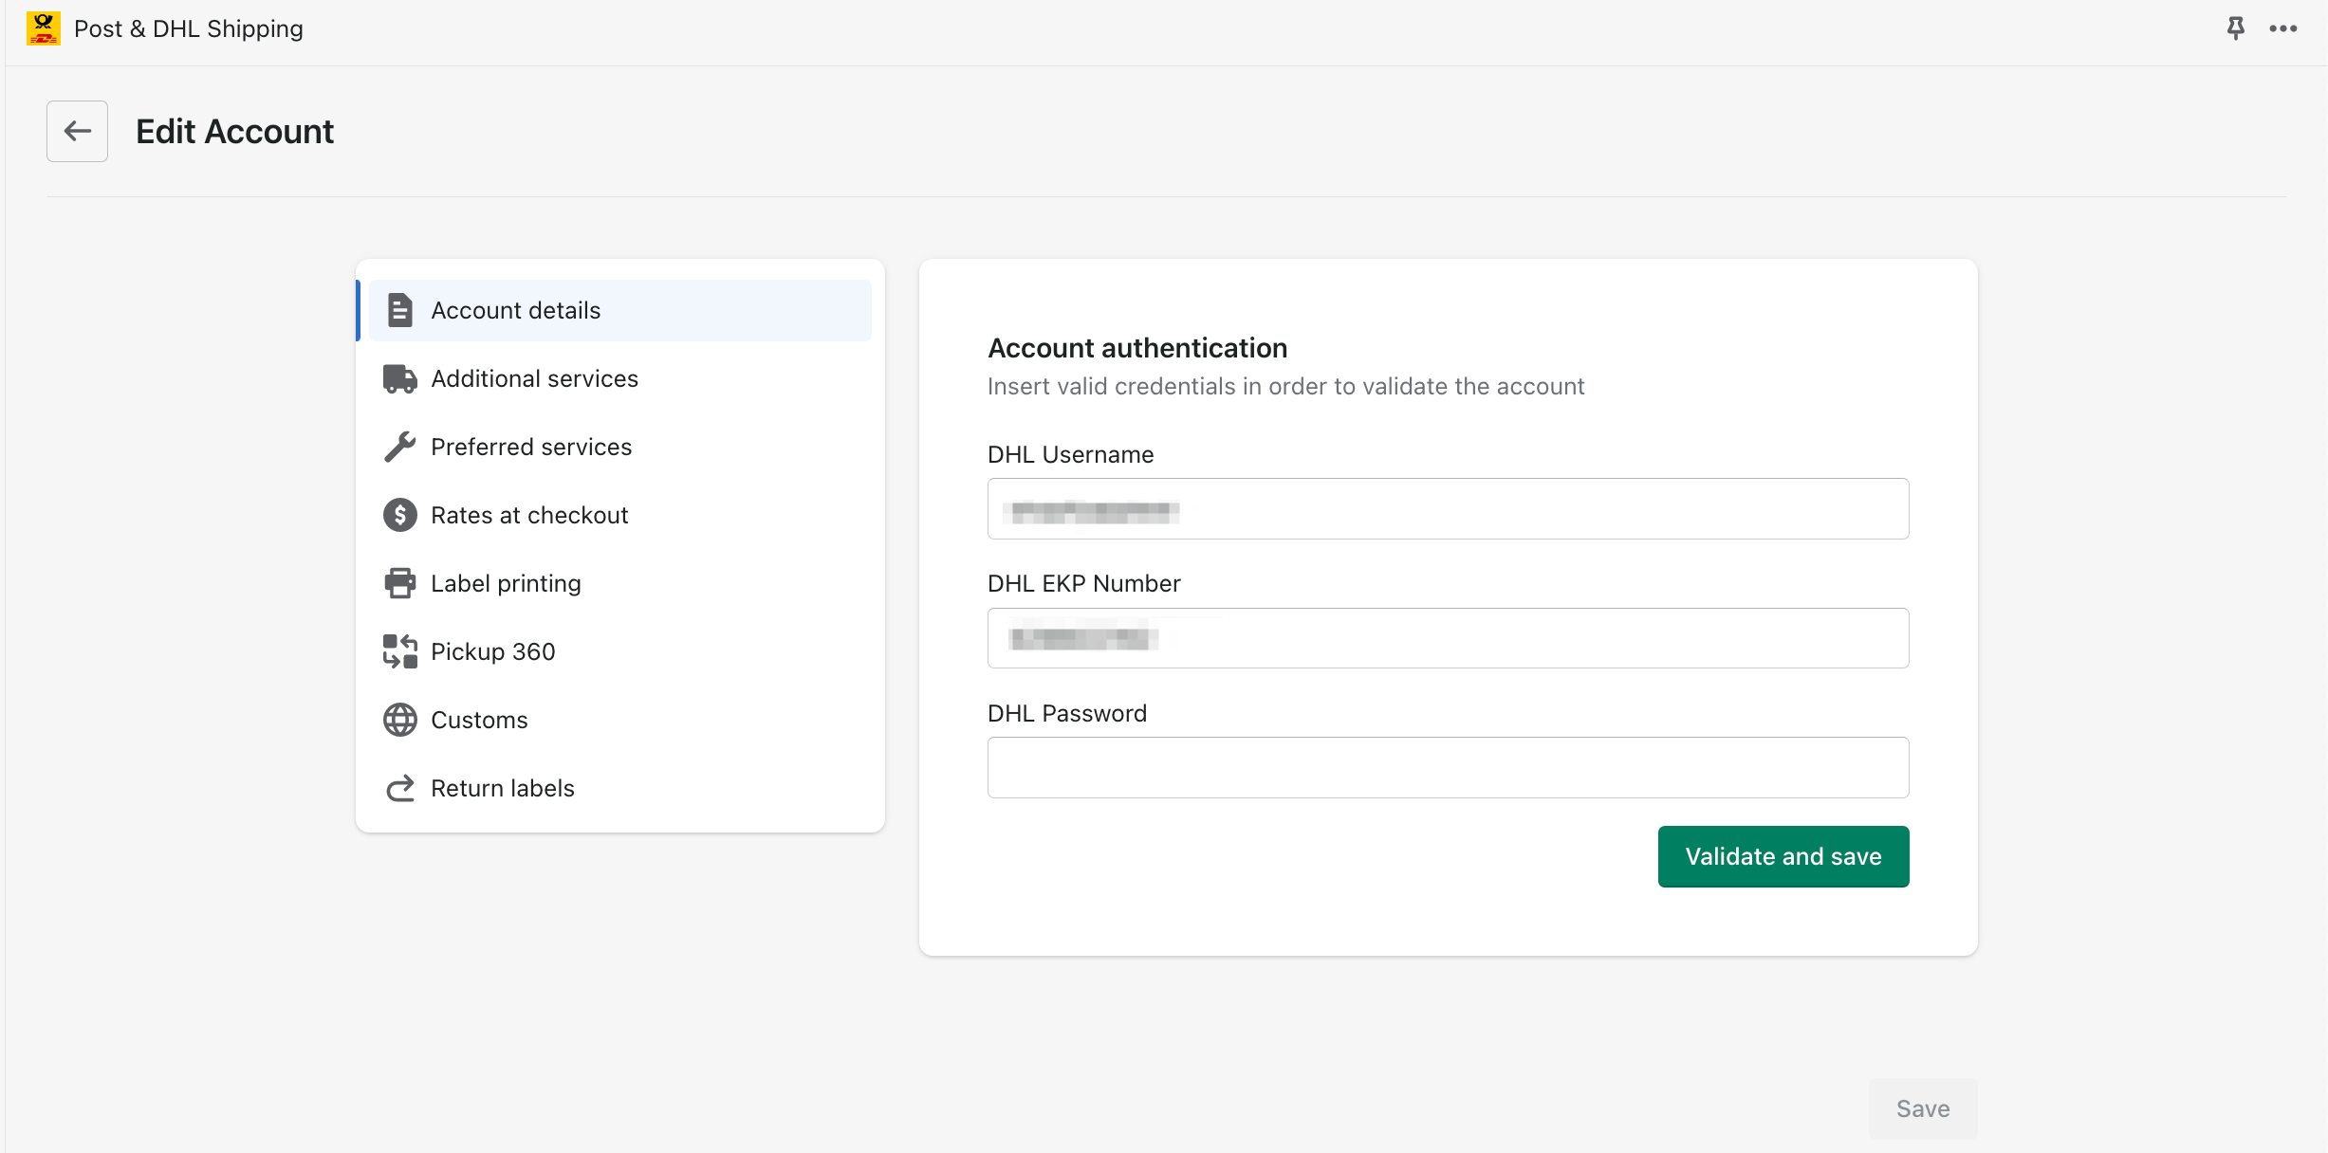Switch to Preferred services settings
The height and width of the screenshot is (1153, 2328).
click(x=620, y=447)
